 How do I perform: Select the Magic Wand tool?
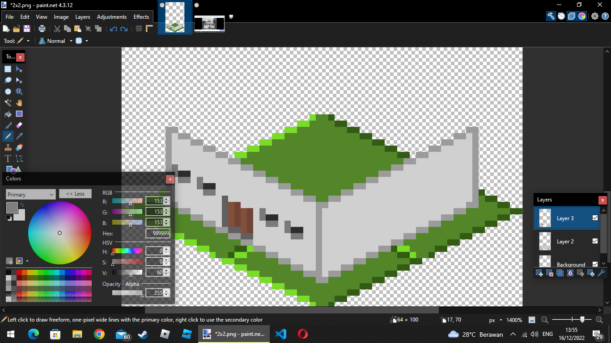click(x=8, y=103)
